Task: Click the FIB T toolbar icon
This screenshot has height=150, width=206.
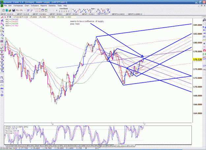Action: point(108,10)
